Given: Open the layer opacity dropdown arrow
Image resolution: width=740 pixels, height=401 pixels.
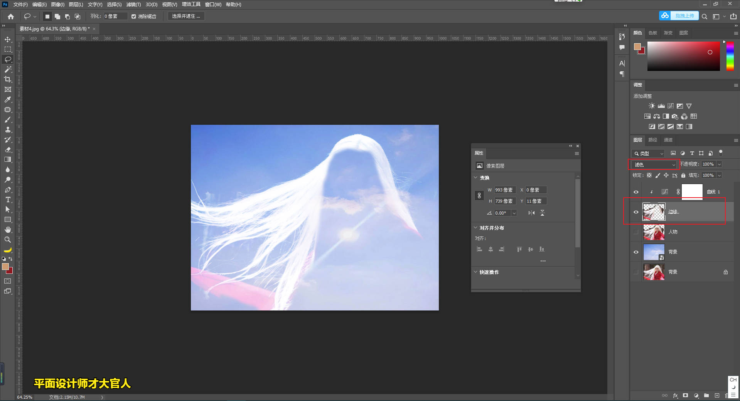Looking at the screenshot, I should pos(719,164).
